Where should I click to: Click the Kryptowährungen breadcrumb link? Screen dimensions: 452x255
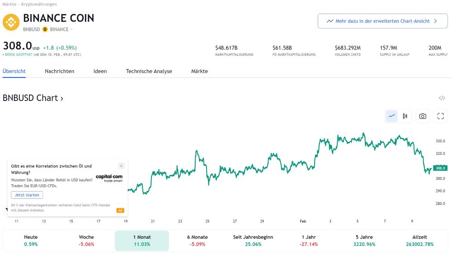39,4
